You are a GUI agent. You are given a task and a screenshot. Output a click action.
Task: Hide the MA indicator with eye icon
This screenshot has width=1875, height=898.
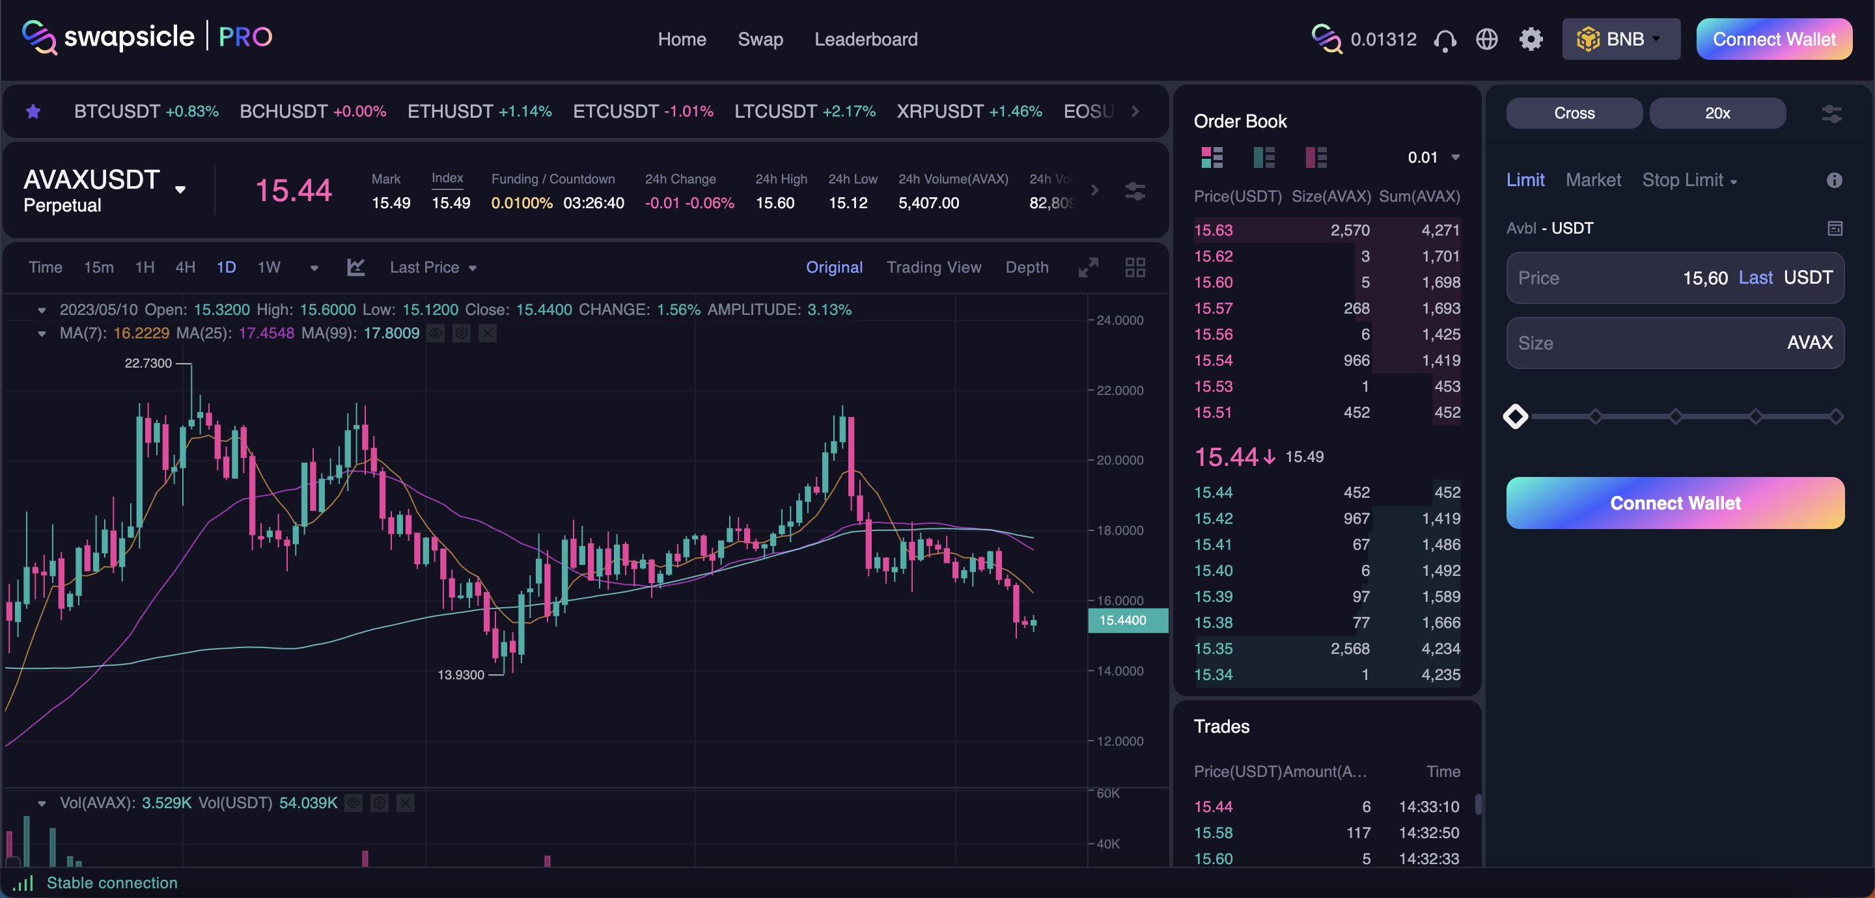(436, 333)
